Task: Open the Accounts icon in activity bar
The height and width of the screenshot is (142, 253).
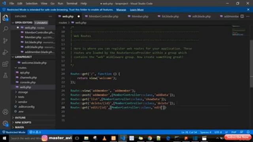Action: coord(5,112)
